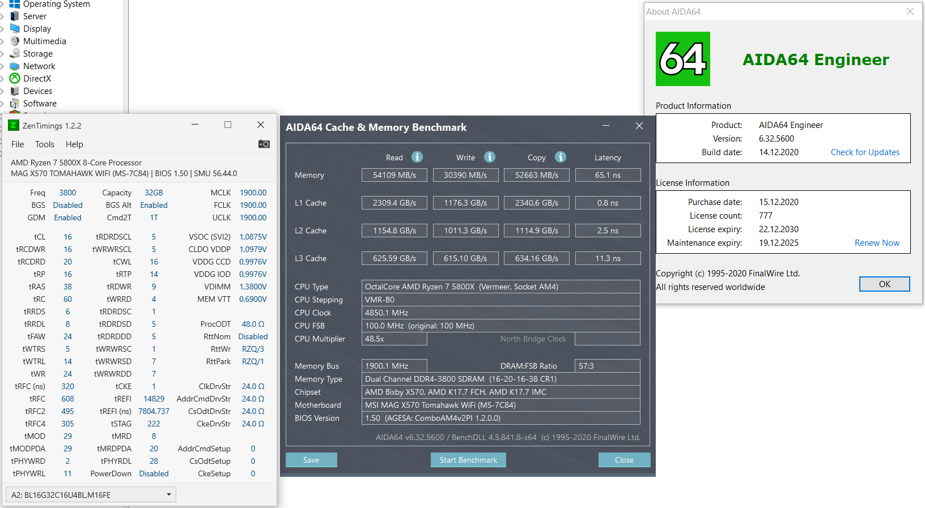Open the ZenTimings Tools menu

click(45, 144)
